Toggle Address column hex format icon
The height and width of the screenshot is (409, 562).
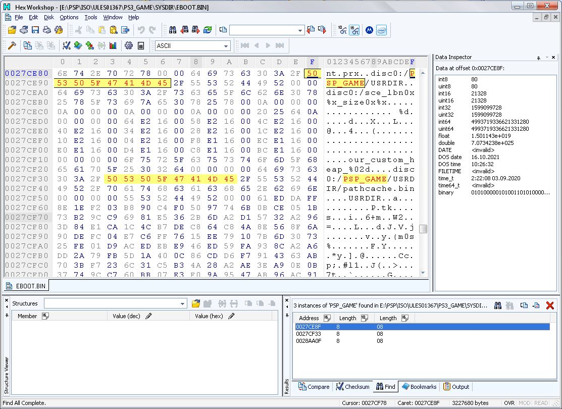click(327, 318)
